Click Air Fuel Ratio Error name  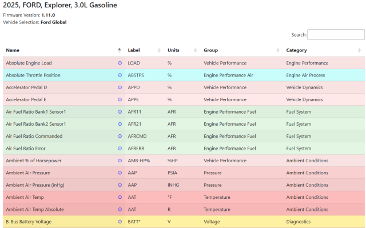[x=26, y=148]
